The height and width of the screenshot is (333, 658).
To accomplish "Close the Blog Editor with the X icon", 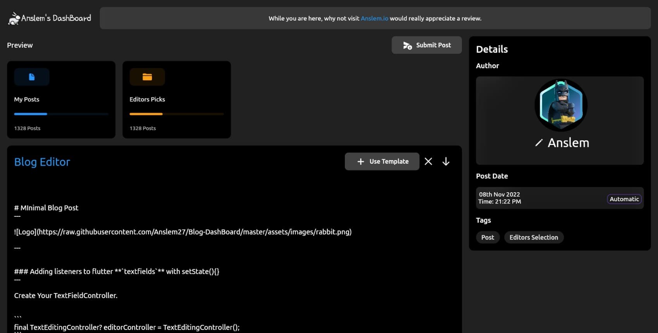I will click(428, 161).
